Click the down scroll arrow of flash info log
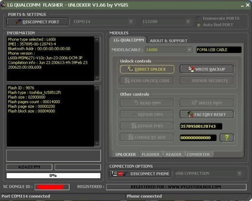 [97, 143]
